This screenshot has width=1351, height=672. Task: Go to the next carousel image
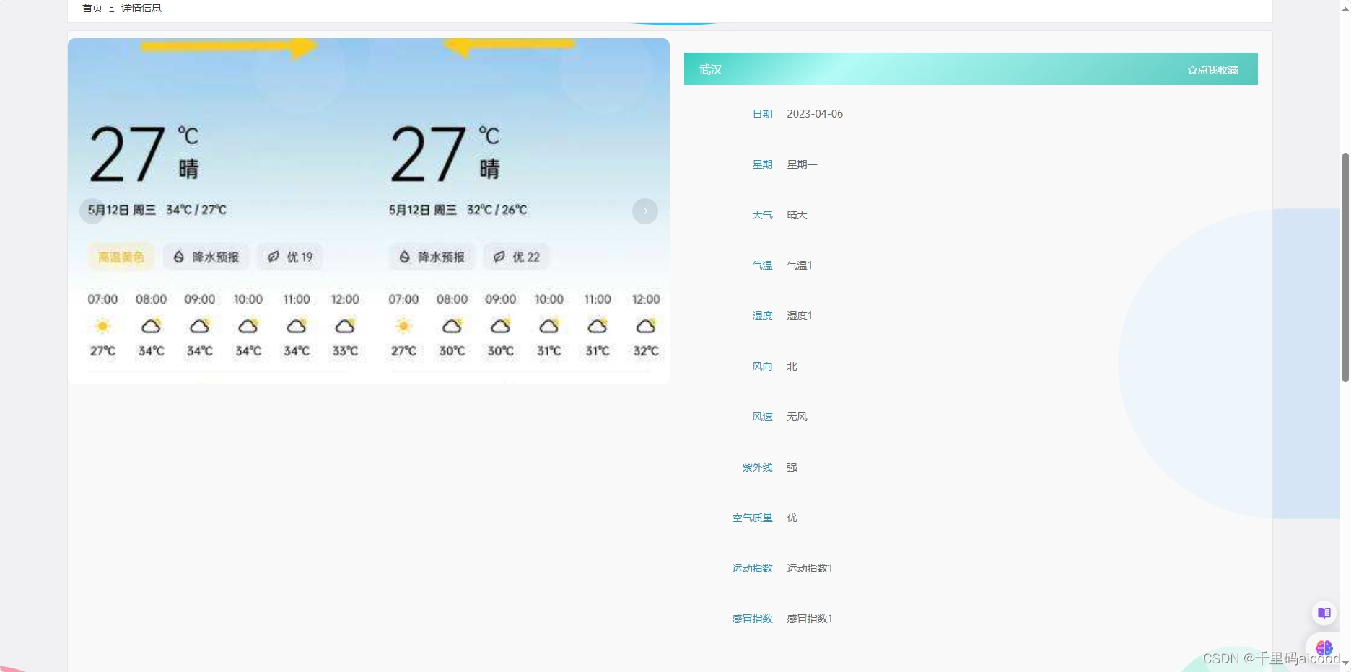point(645,211)
